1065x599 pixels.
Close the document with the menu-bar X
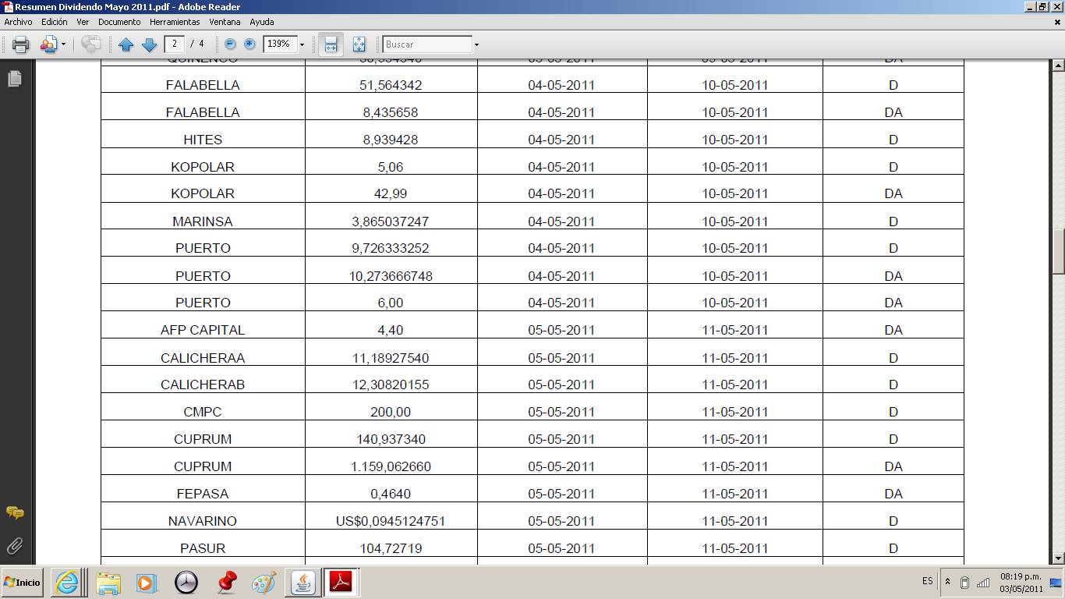[1057, 22]
